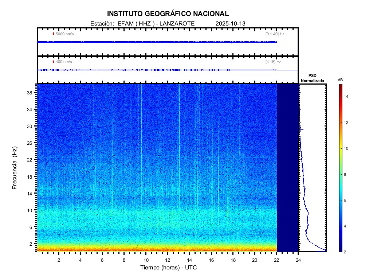Click the 12 hour tick on time axis

tap(168, 260)
